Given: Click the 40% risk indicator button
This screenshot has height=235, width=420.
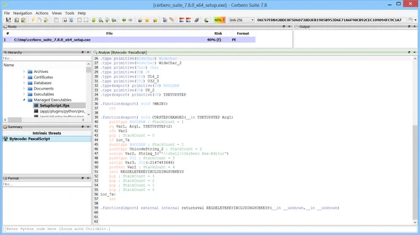Looking at the screenshot, I should [219, 20].
